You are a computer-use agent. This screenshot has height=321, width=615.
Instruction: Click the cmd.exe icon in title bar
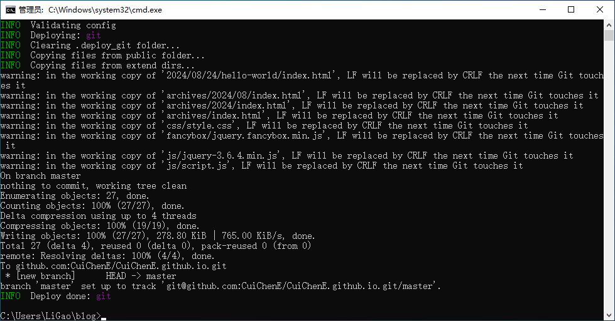click(10, 10)
